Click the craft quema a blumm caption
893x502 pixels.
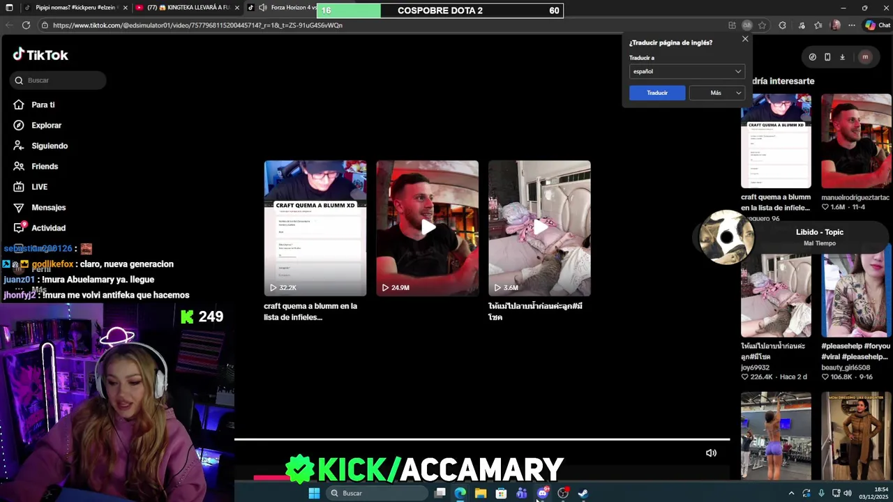(x=310, y=312)
